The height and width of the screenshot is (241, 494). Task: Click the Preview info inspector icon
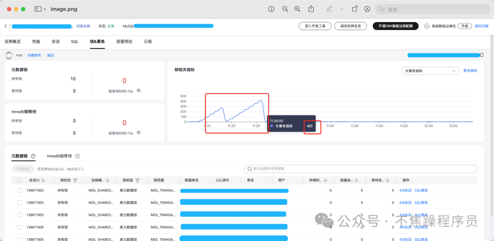(x=271, y=9)
